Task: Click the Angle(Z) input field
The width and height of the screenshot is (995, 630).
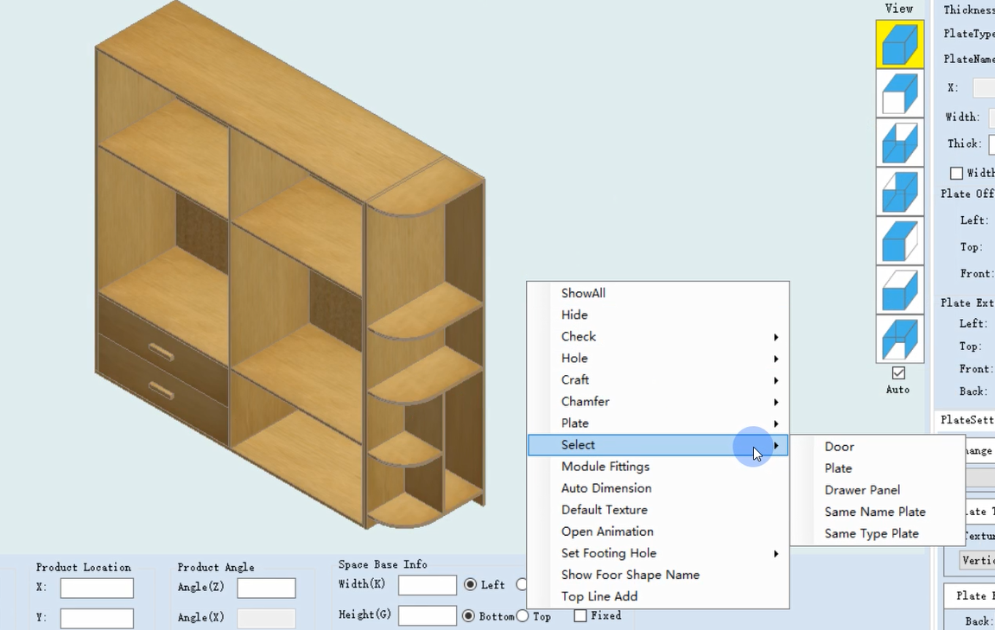Action: point(266,588)
